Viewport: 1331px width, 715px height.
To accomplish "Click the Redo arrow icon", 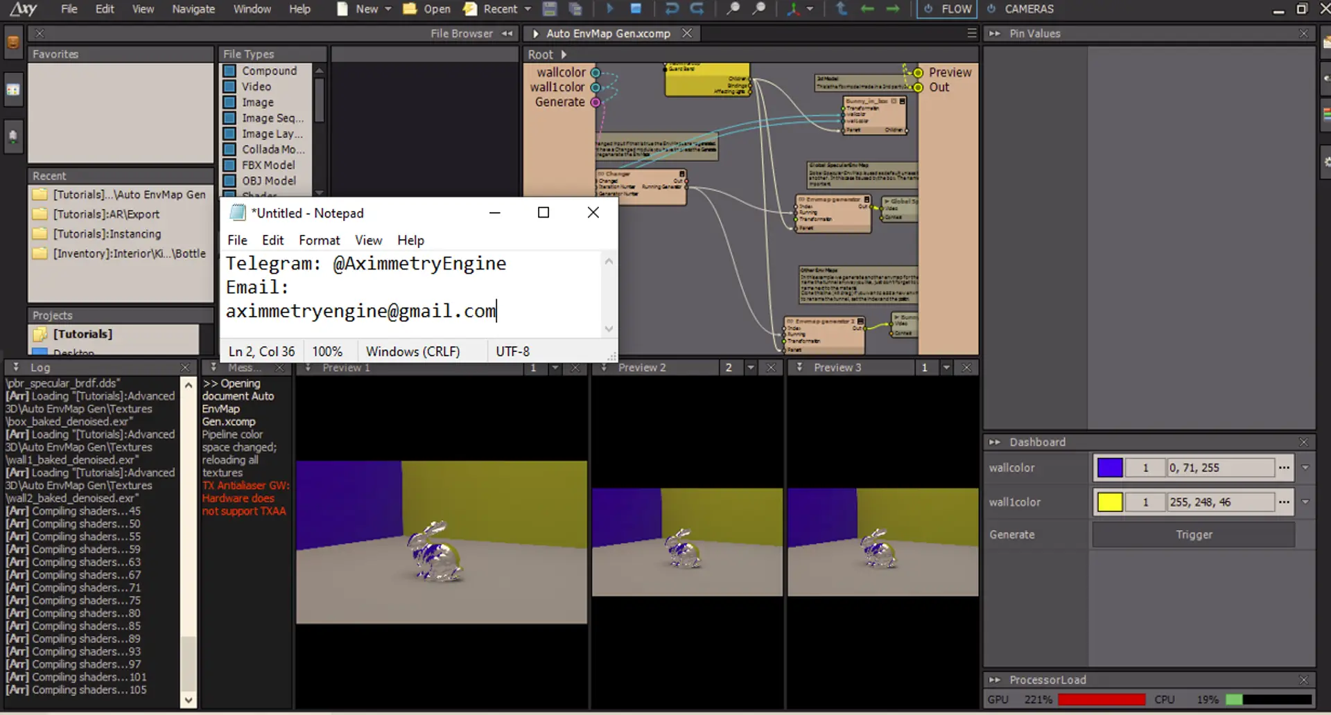I will click(697, 9).
